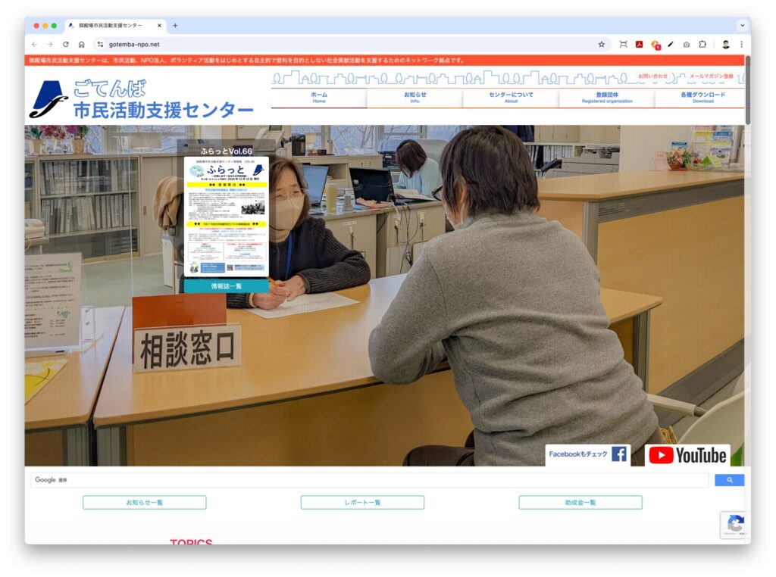Open the Chrome profile avatar menu
The height and width of the screenshot is (577, 776).
point(724,44)
